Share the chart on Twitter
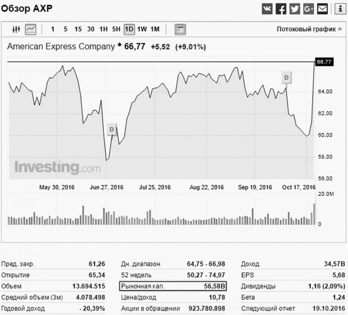Image resolution: width=348 pixels, height=315 pixels. click(x=295, y=8)
